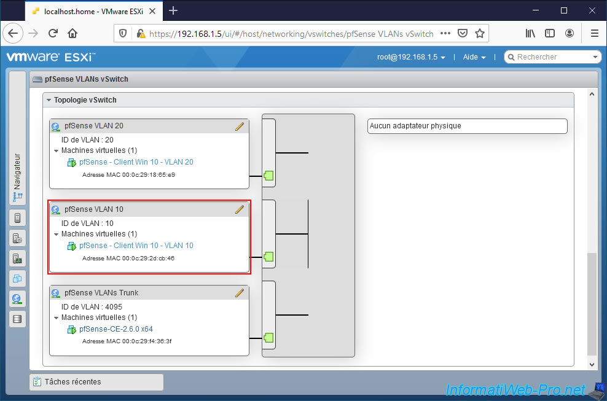The image size is (607, 401).
Task: Open Virtual Machines in the navigator sidebar
Action: [x=17, y=278]
